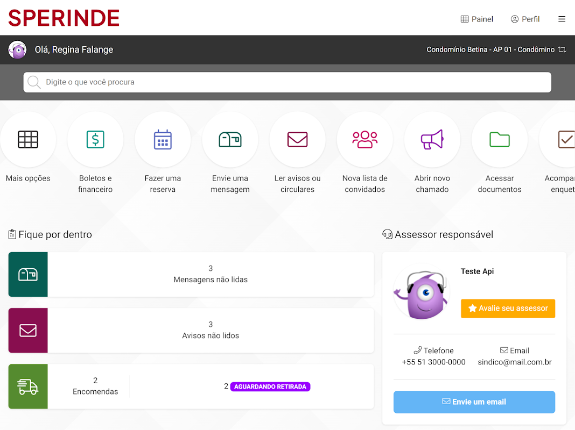
Task: Click the green delivery truck tile icon
Action: (28, 386)
